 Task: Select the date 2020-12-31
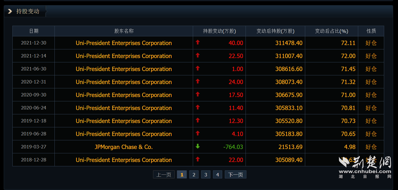click(33, 82)
